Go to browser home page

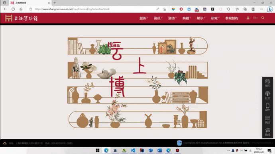click(x=21, y=9)
